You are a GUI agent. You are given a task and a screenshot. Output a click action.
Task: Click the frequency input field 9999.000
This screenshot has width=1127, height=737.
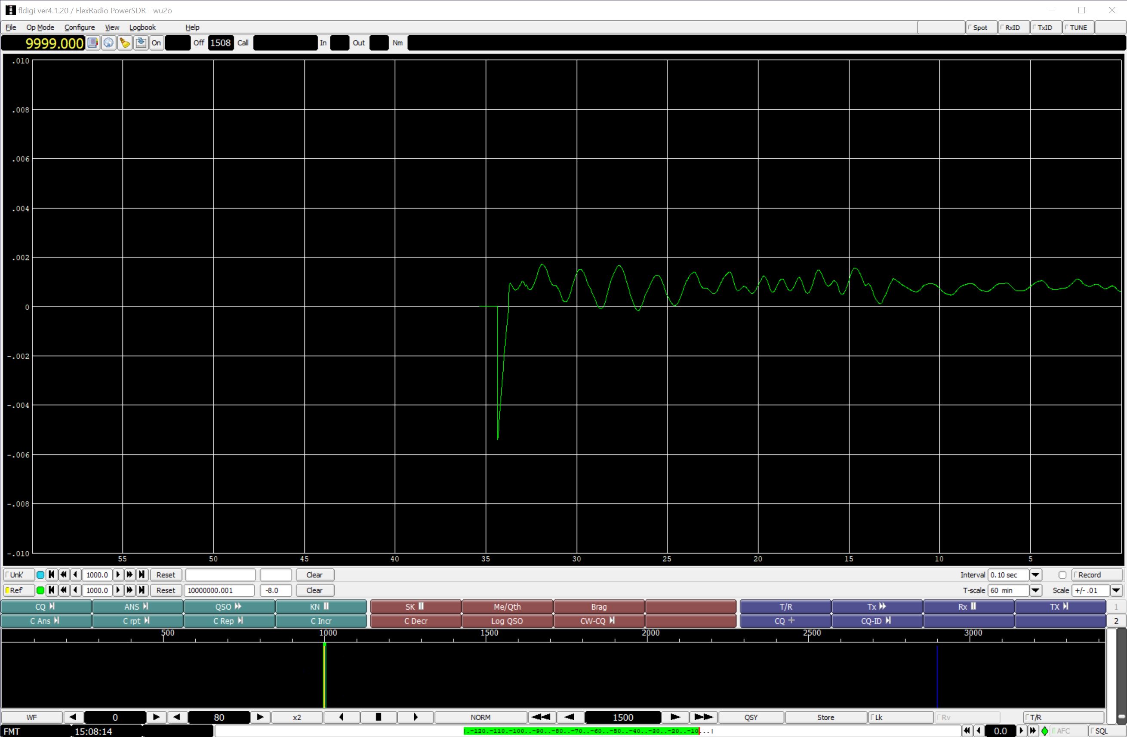[53, 42]
